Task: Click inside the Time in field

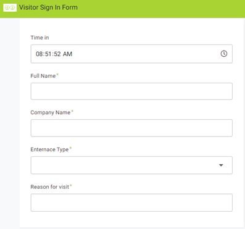Action: [x=131, y=54]
